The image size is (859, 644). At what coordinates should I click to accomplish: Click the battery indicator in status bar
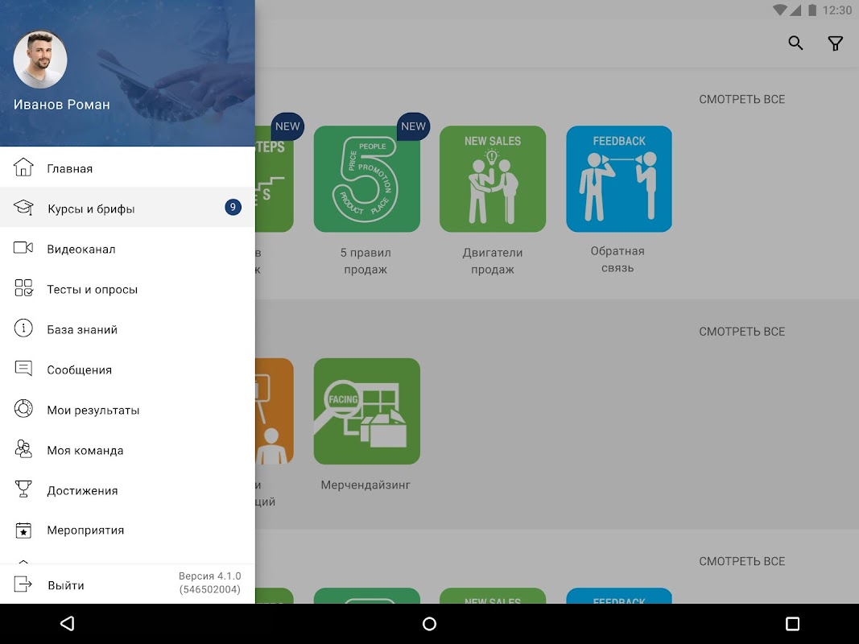coord(812,10)
